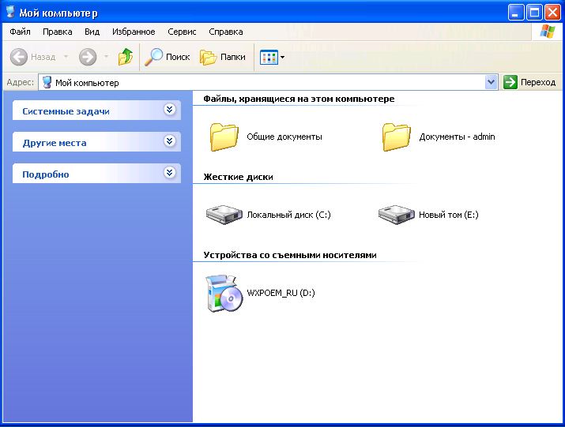Click the Новый том (E:) label
Screen dimensions: 565x427
tap(449, 215)
